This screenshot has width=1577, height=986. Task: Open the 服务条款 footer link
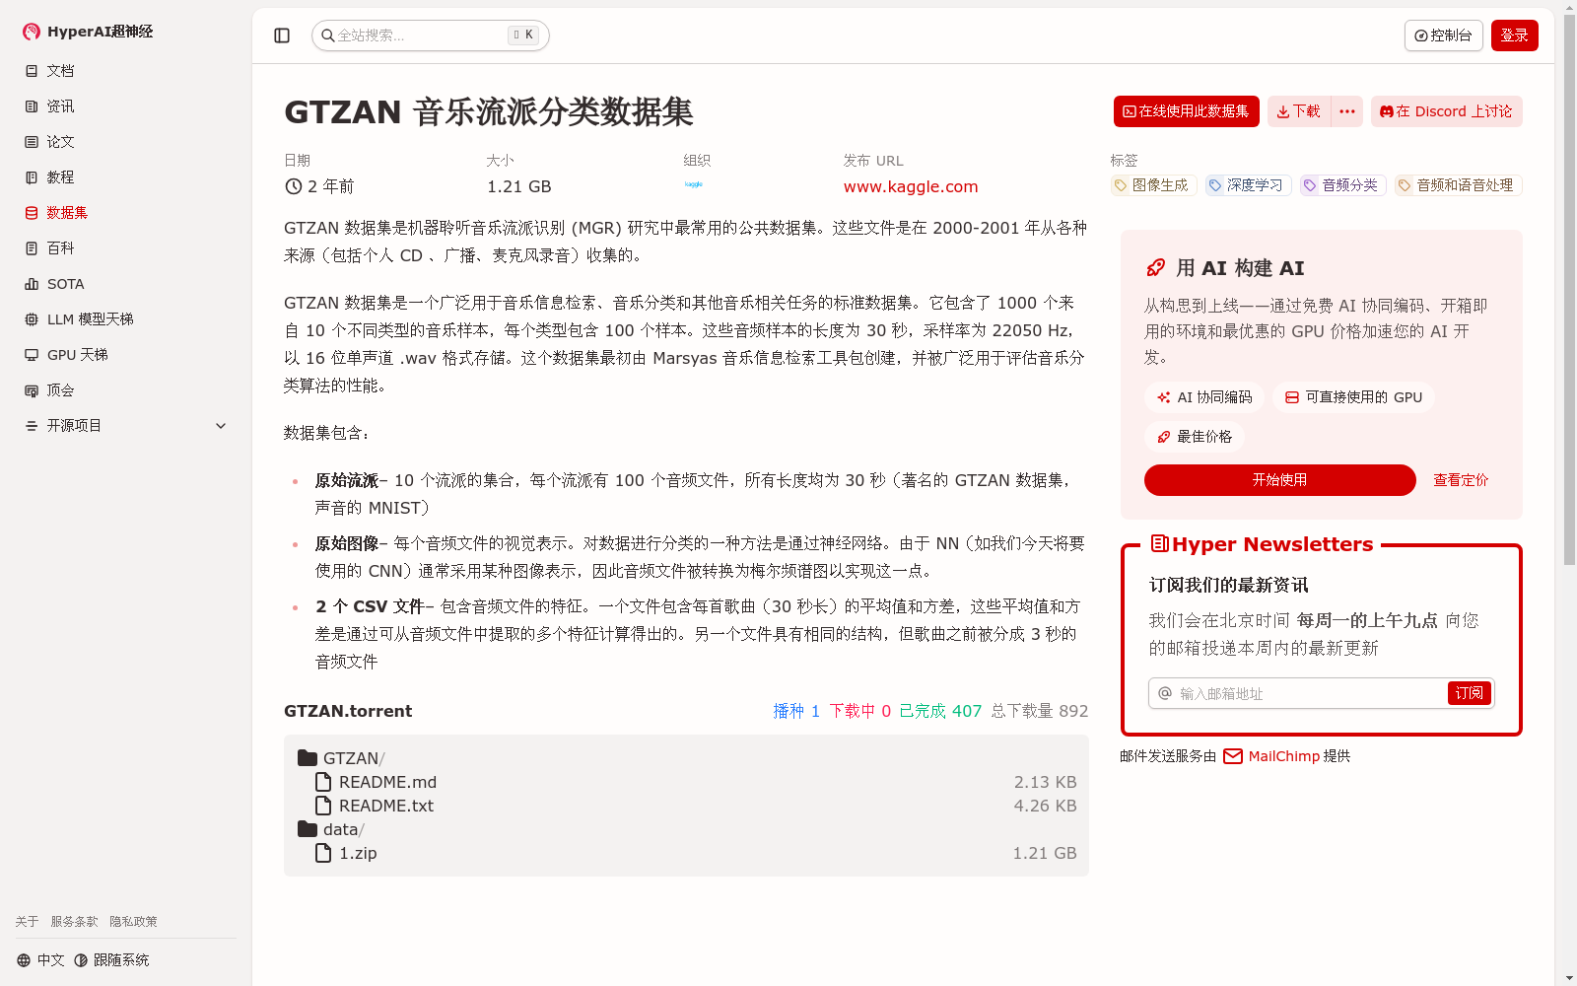(x=74, y=922)
